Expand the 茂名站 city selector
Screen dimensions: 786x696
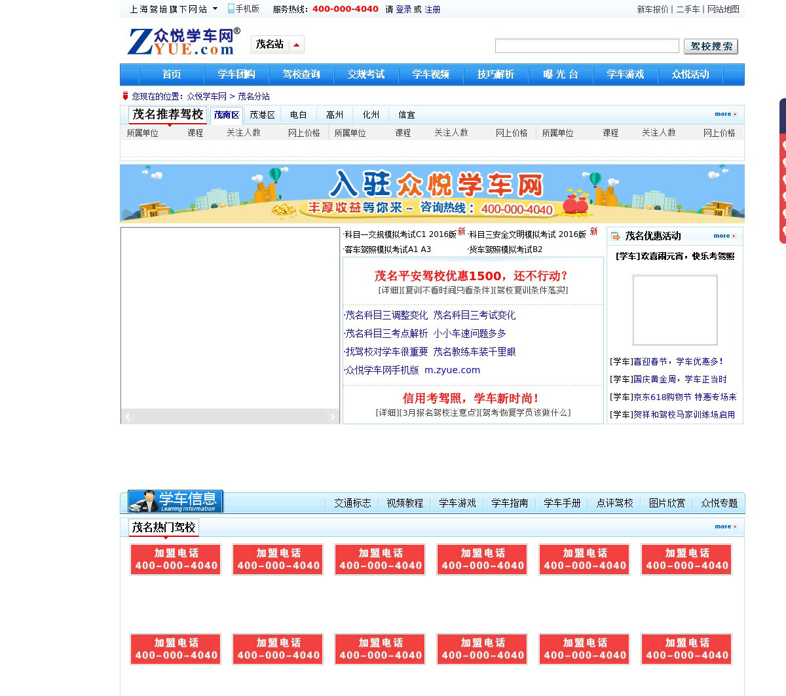pos(278,45)
